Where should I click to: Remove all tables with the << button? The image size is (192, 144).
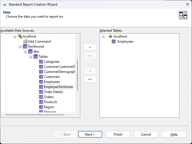point(90,79)
